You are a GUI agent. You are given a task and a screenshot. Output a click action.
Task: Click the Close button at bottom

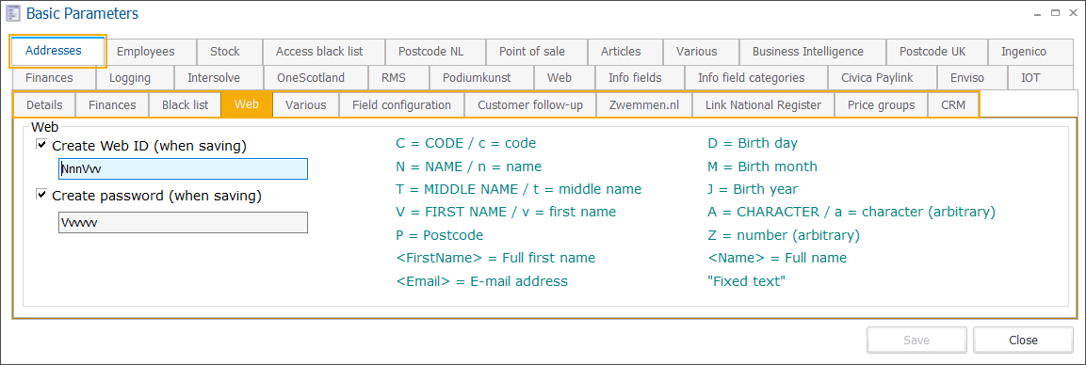tap(1023, 341)
